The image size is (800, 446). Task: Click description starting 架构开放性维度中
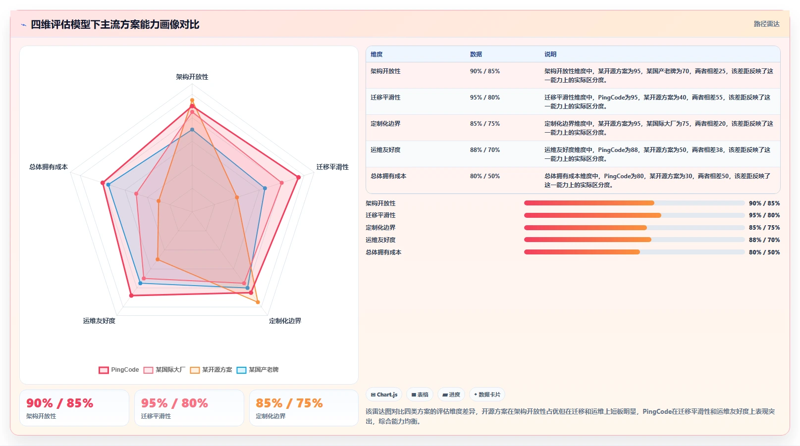tap(659, 76)
